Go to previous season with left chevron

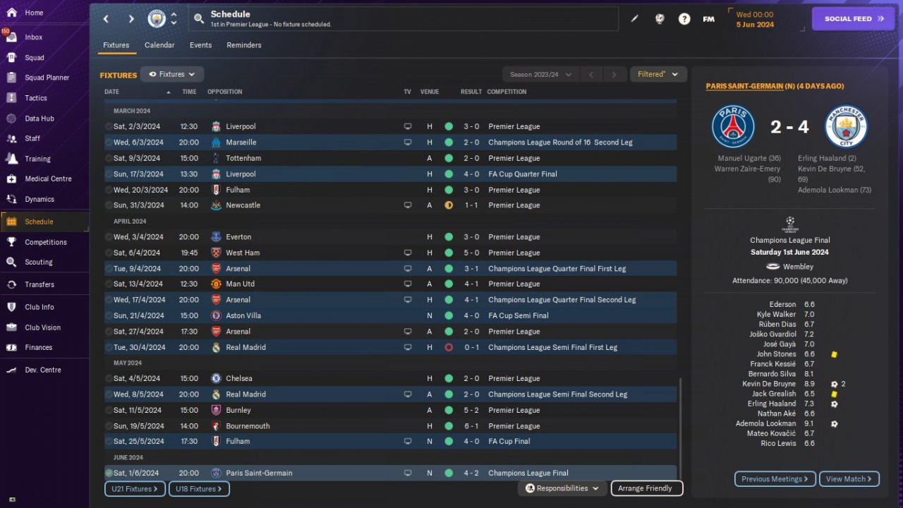(592, 74)
